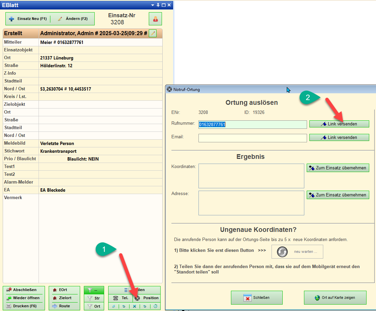
Task: Toggle the 'Ort' location filter
Action: pos(94,306)
